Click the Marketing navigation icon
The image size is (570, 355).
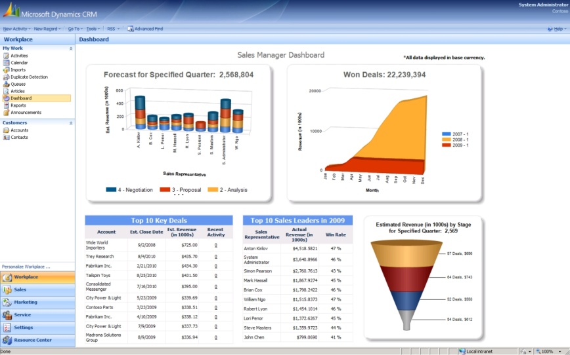[7, 303]
